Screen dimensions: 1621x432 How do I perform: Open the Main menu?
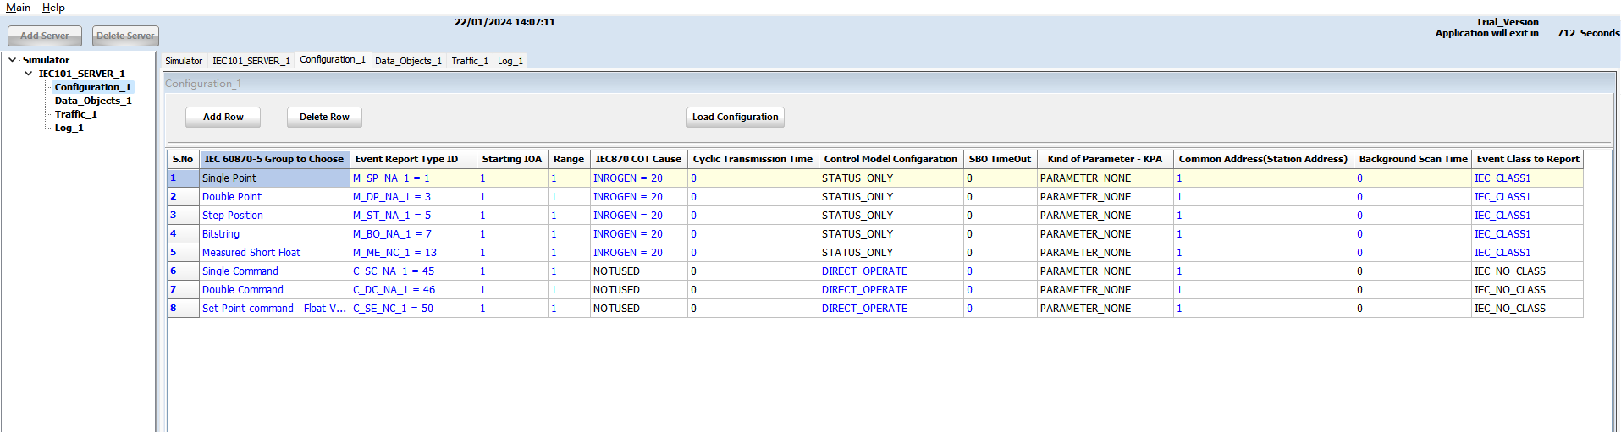point(18,8)
